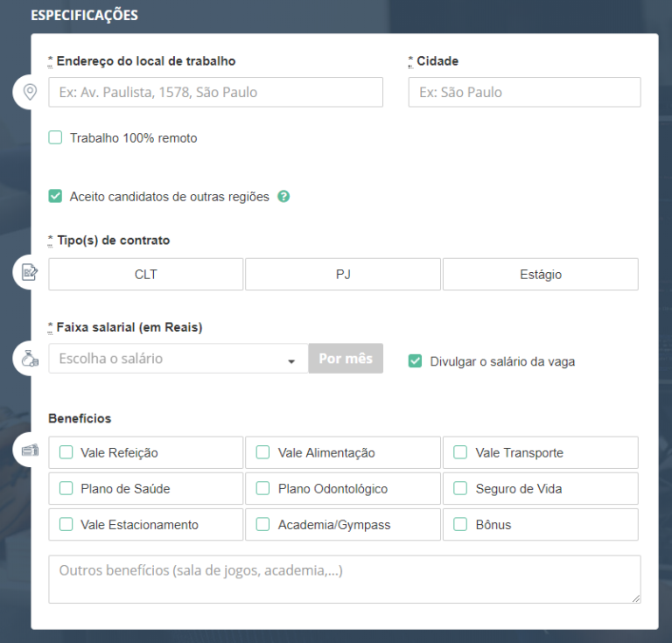Click into the Cidade input field
Screen dimensions: 672x643
click(524, 92)
